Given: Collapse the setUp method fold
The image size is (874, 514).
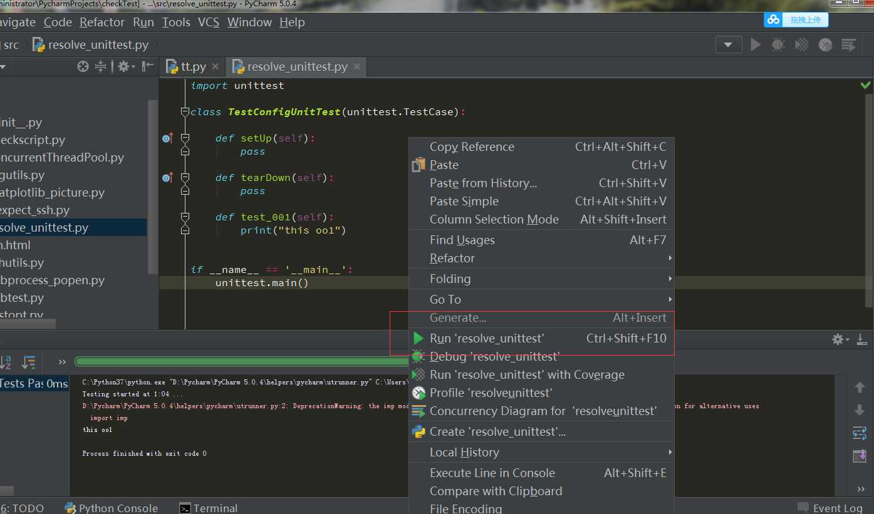Looking at the screenshot, I should [185, 138].
